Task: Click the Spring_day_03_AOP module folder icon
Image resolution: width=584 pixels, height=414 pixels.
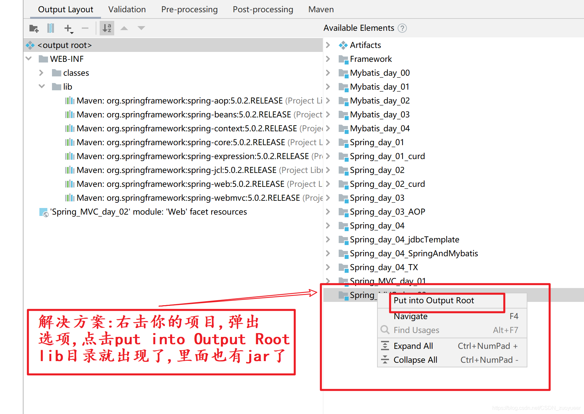Action: 344,212
